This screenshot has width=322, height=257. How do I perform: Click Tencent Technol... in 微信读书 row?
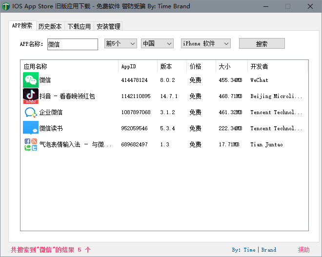(x=276, y=128)
